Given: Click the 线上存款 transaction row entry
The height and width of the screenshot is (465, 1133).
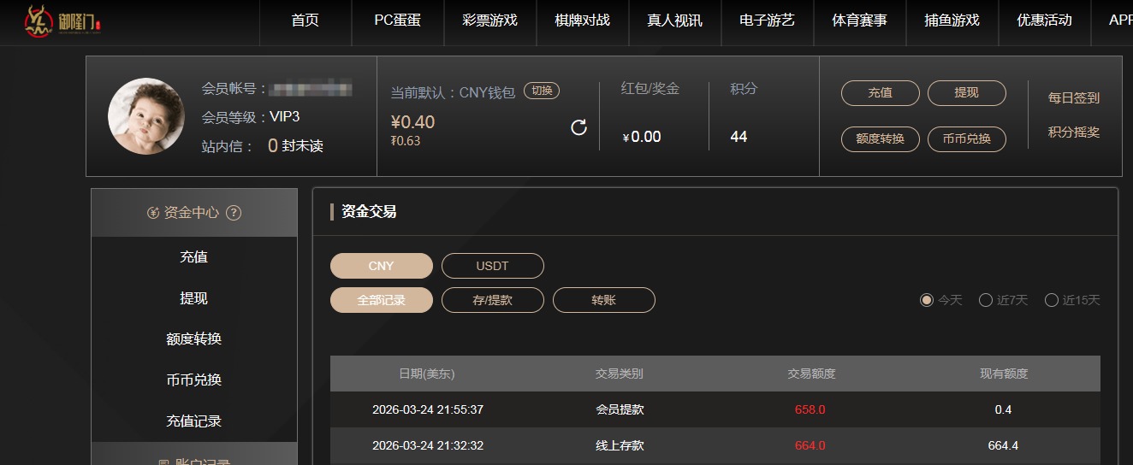Looking at the screenshot, I should click(620, 445).
